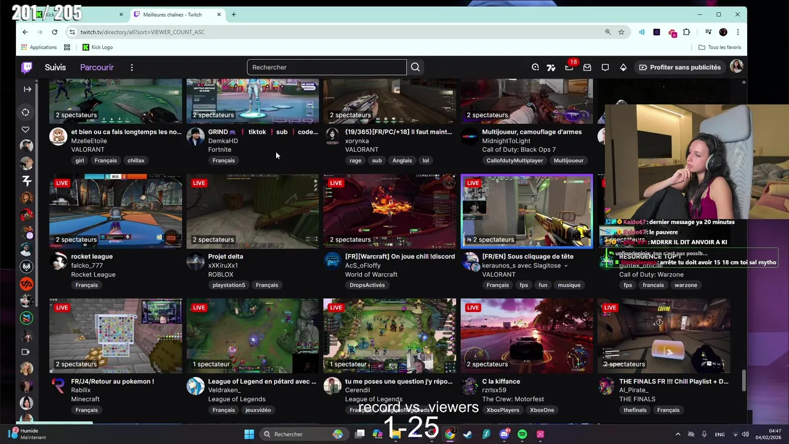
Task: Open Discord from the taskbar
Action: pyautogui.click(x=504, y=434)
